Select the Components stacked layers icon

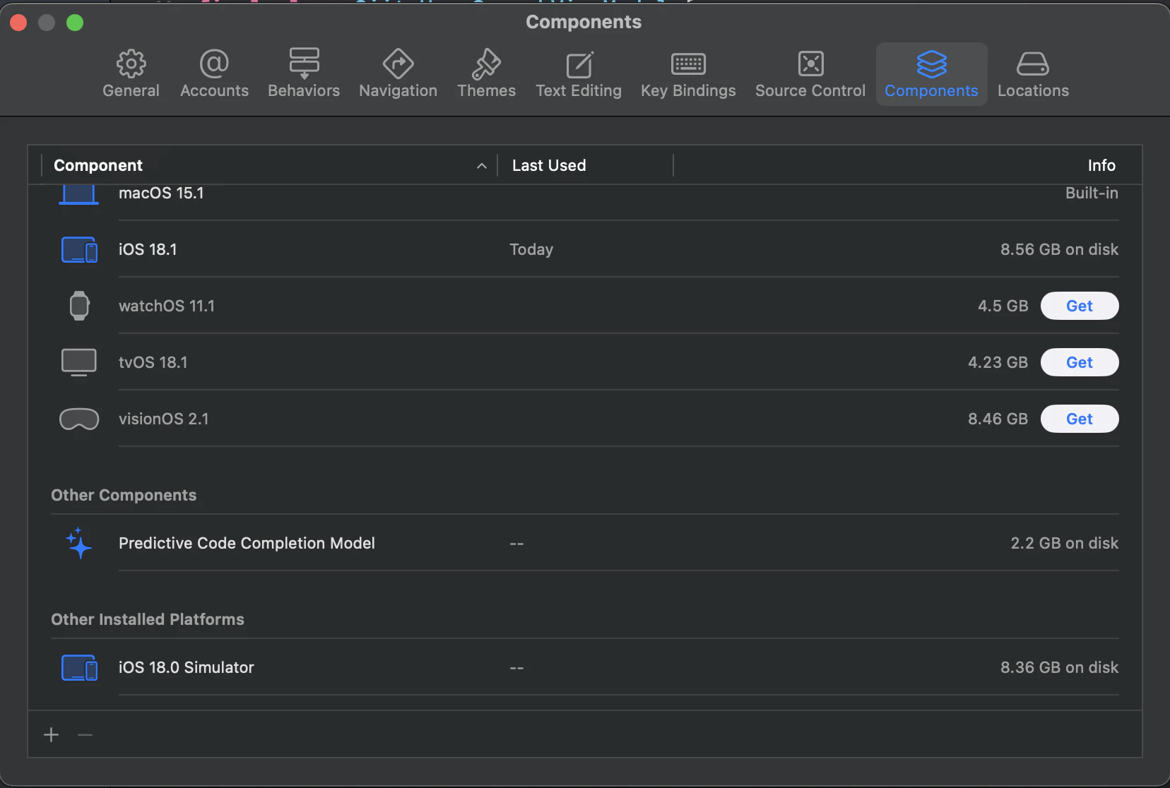[931, 64]
